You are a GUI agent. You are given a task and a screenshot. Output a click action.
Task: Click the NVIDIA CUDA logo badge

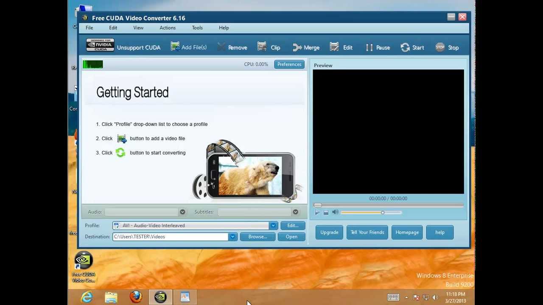[100, 45]
